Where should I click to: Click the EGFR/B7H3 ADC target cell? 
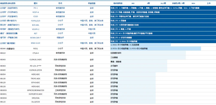click(x=36, y=94)
